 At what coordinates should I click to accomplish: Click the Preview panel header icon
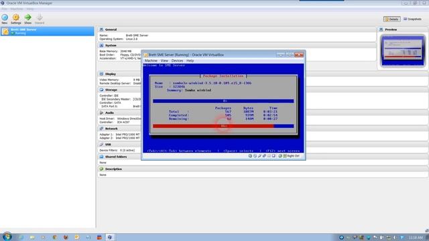point(381,29)
